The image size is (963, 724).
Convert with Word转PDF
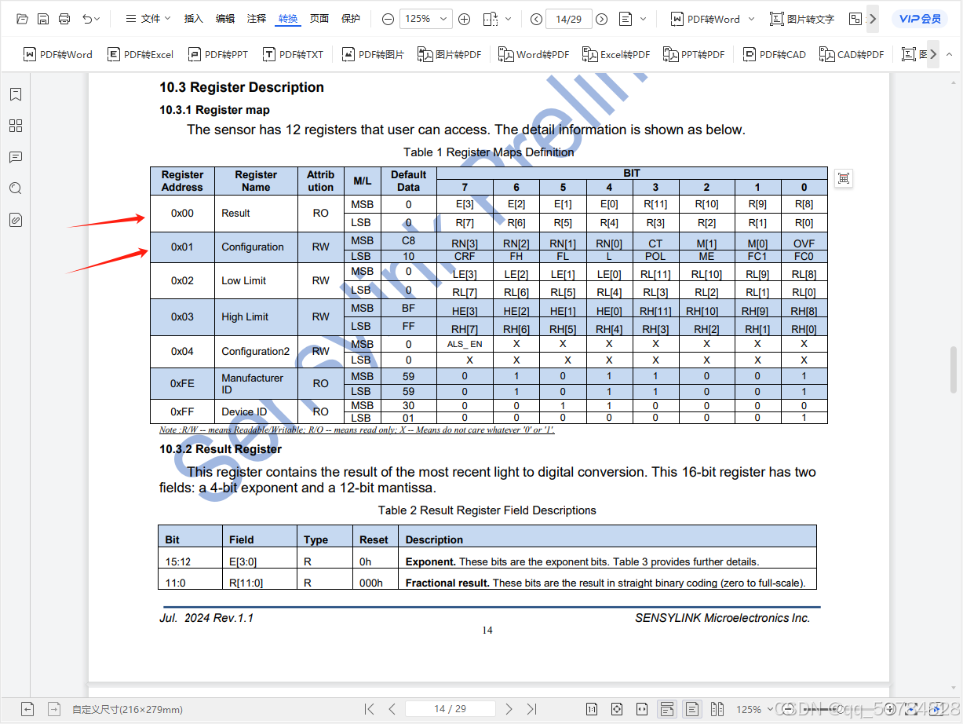534,54
